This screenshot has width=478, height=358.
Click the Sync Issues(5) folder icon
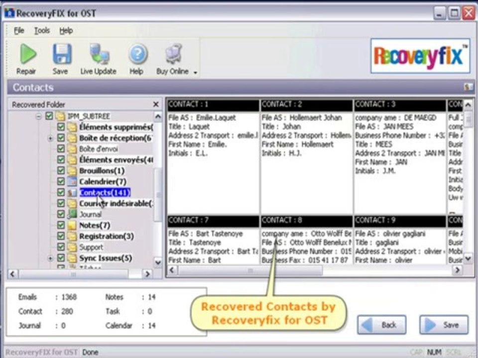pyautogui.click(x=72, y=258)
